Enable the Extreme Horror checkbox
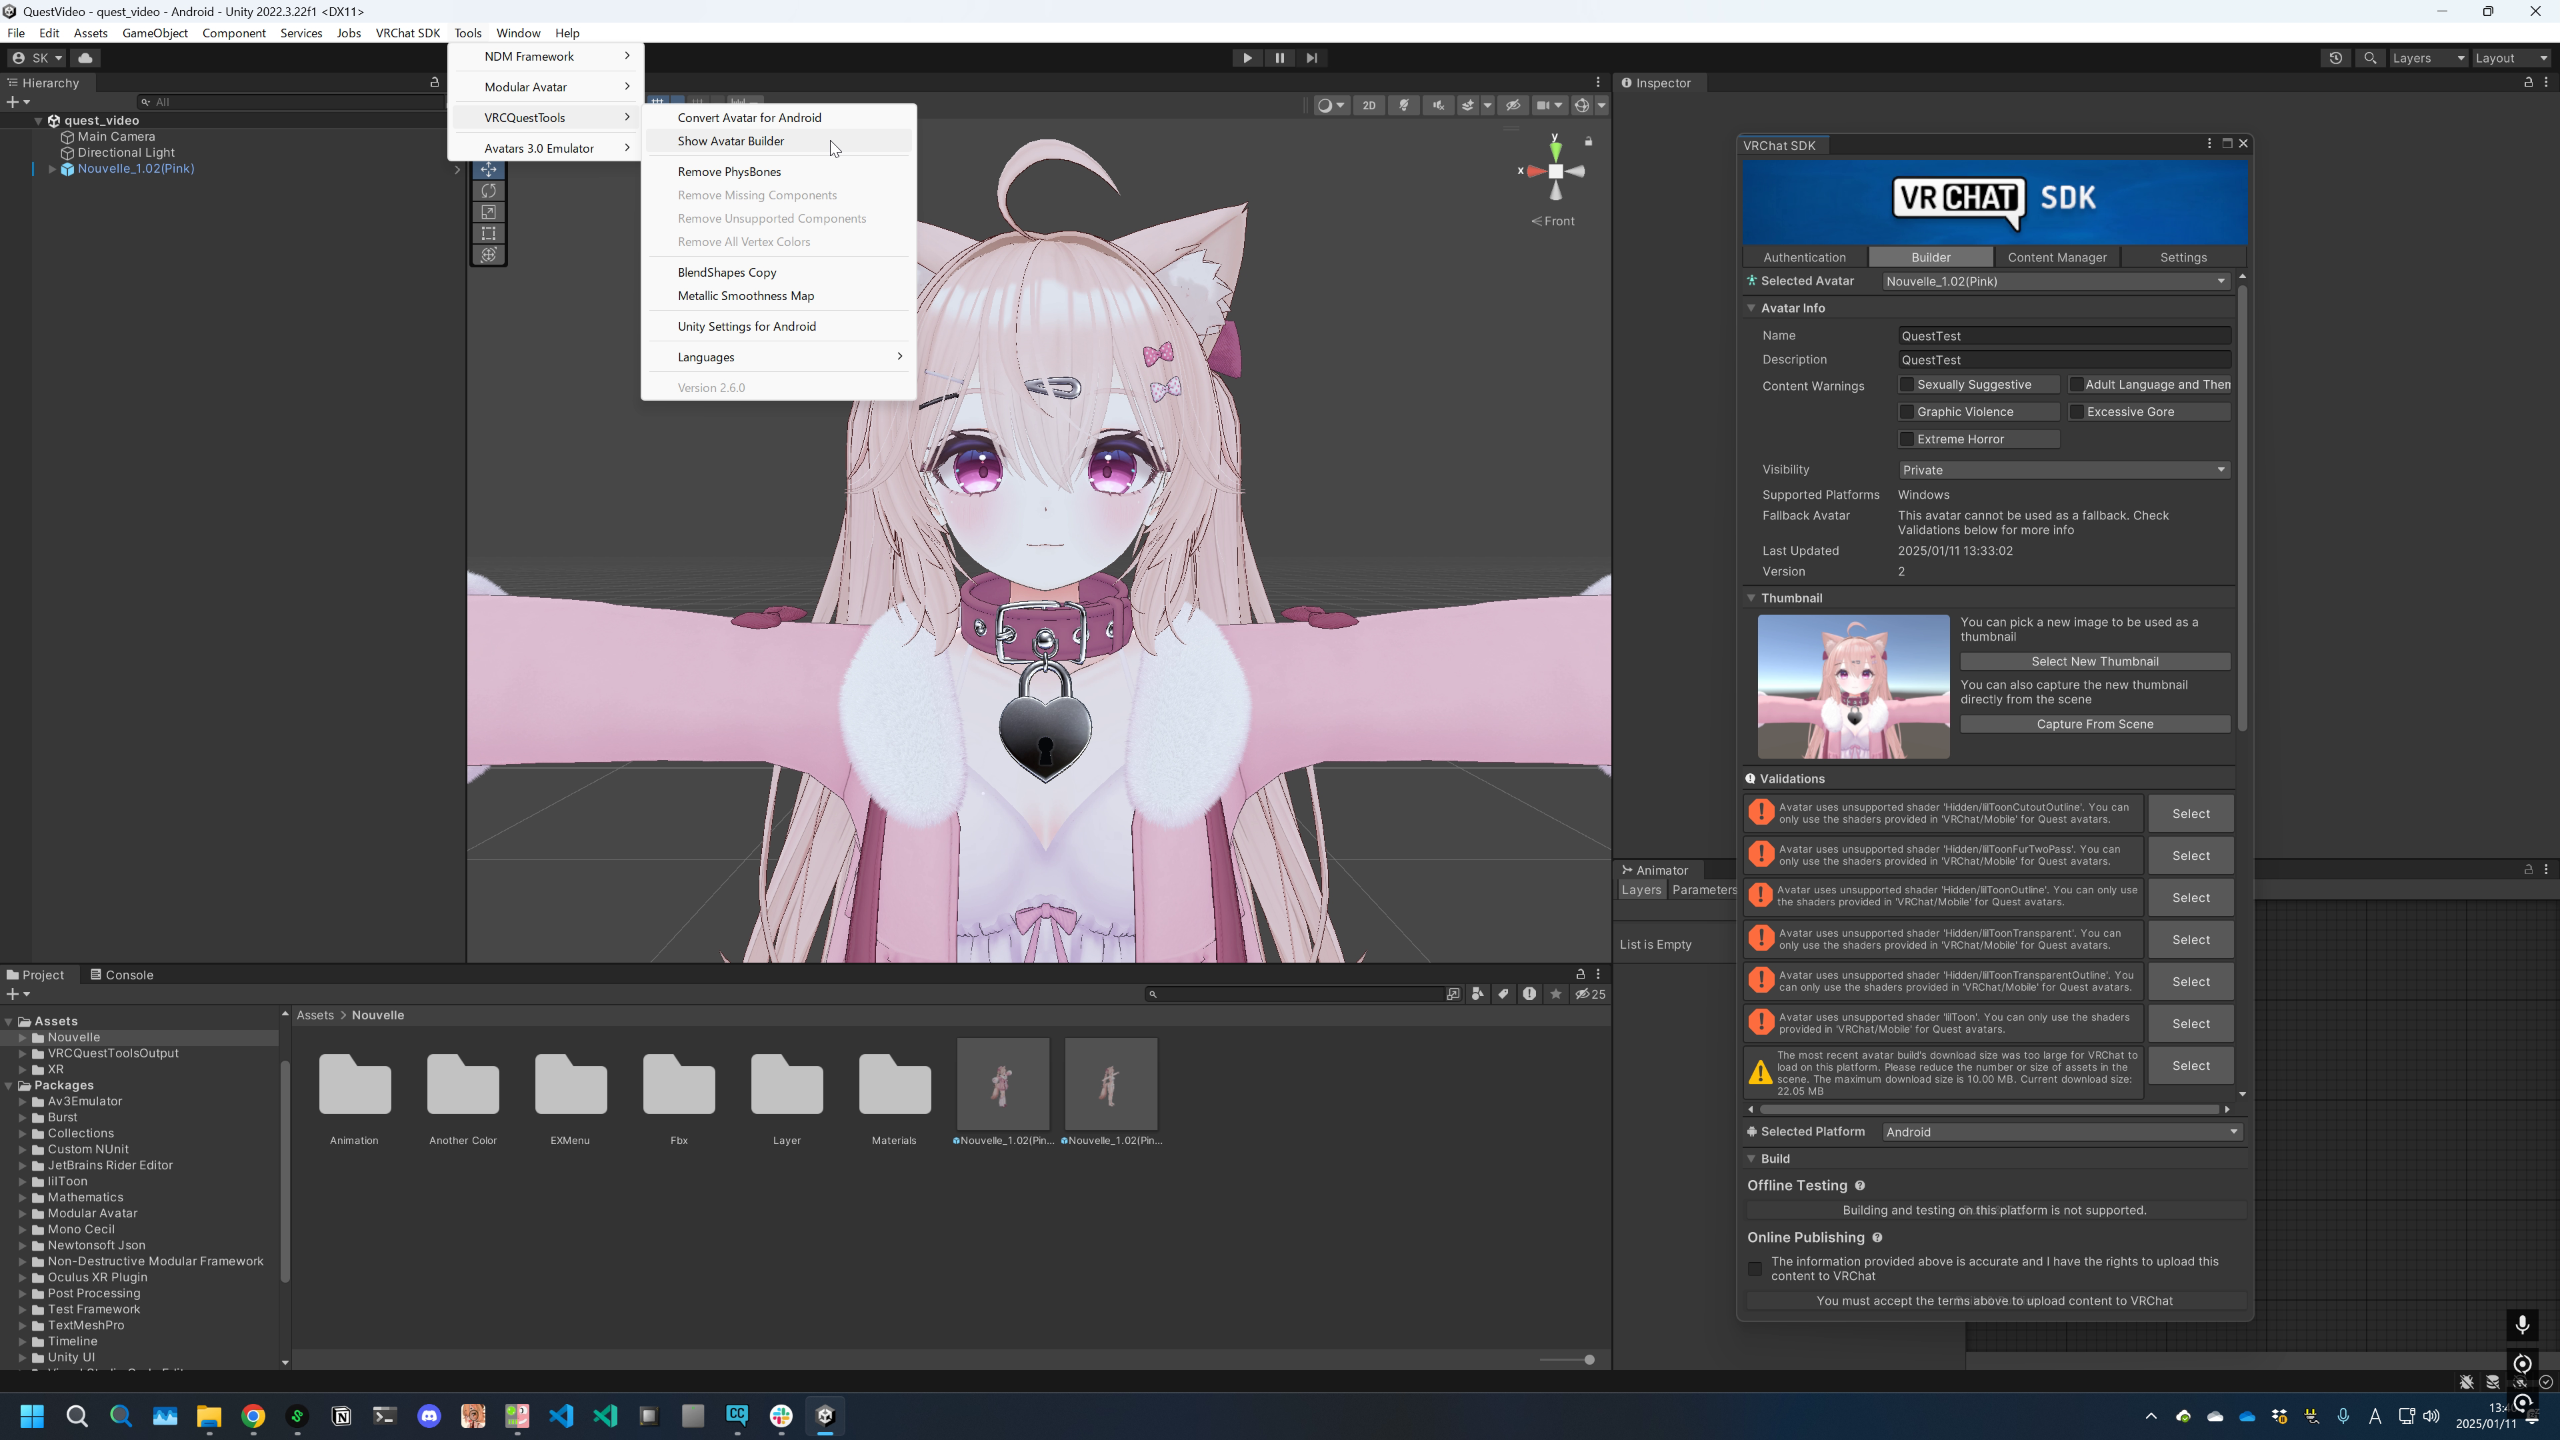Viewport: 2560px width, 1440px height. coord(1906,439)
